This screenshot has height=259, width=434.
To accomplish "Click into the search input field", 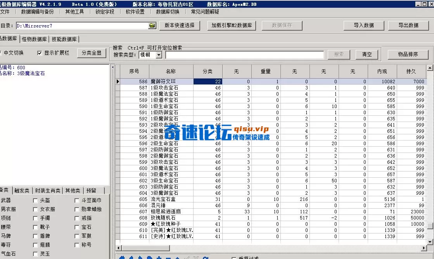I will point(244,55).
